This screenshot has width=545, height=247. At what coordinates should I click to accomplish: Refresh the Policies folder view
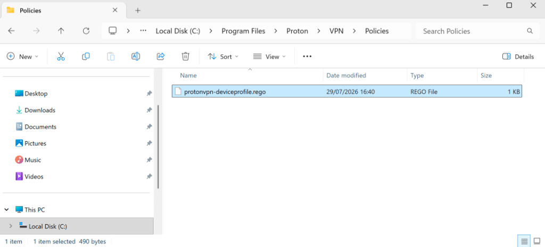[86, 31]
